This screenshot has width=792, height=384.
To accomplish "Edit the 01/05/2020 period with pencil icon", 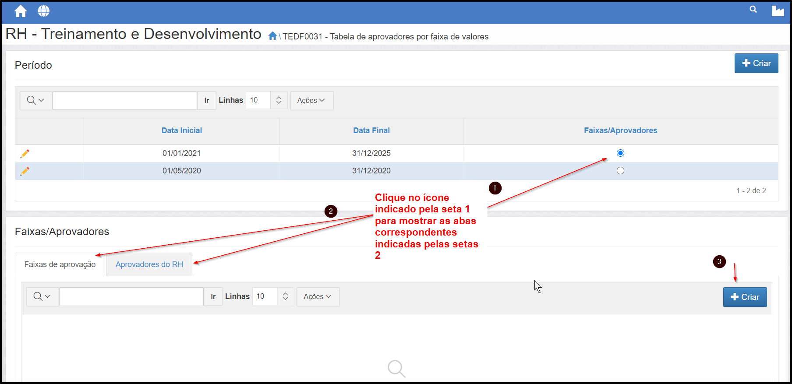I will click(25, 171).
